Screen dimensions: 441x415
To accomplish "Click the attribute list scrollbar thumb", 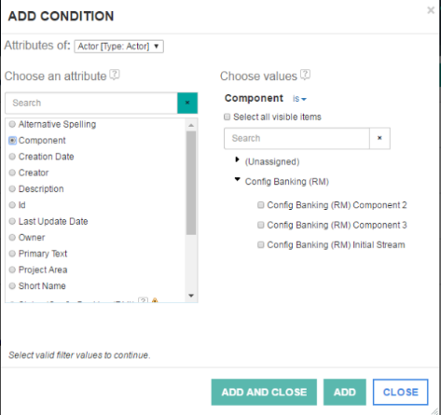I will (191, 183).
